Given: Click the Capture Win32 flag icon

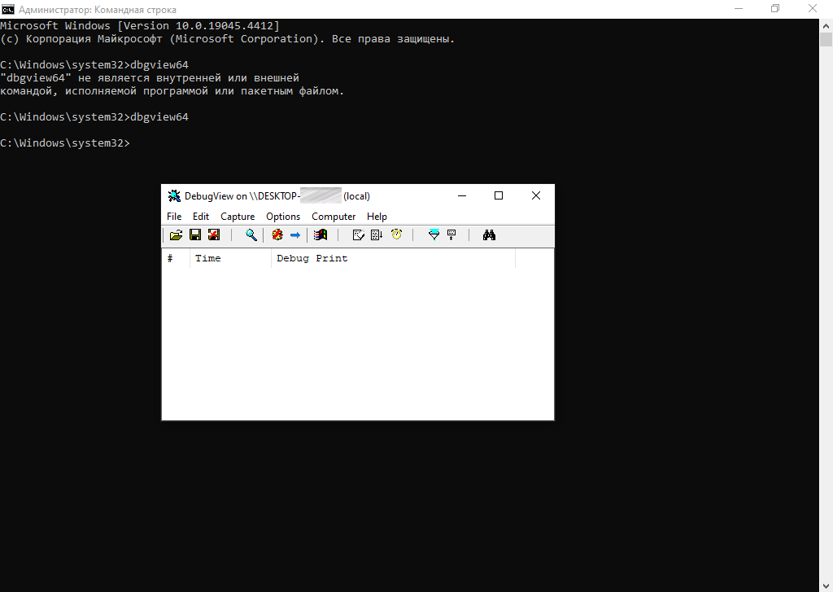Looking at the screenshot, I should point(321,235).
